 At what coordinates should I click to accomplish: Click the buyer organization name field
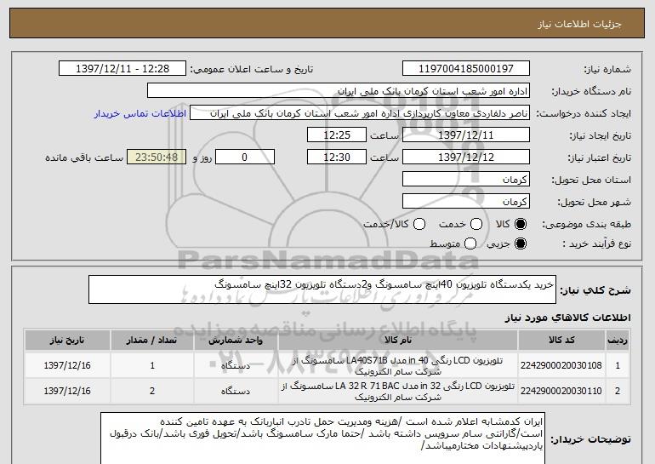[339, 91]
